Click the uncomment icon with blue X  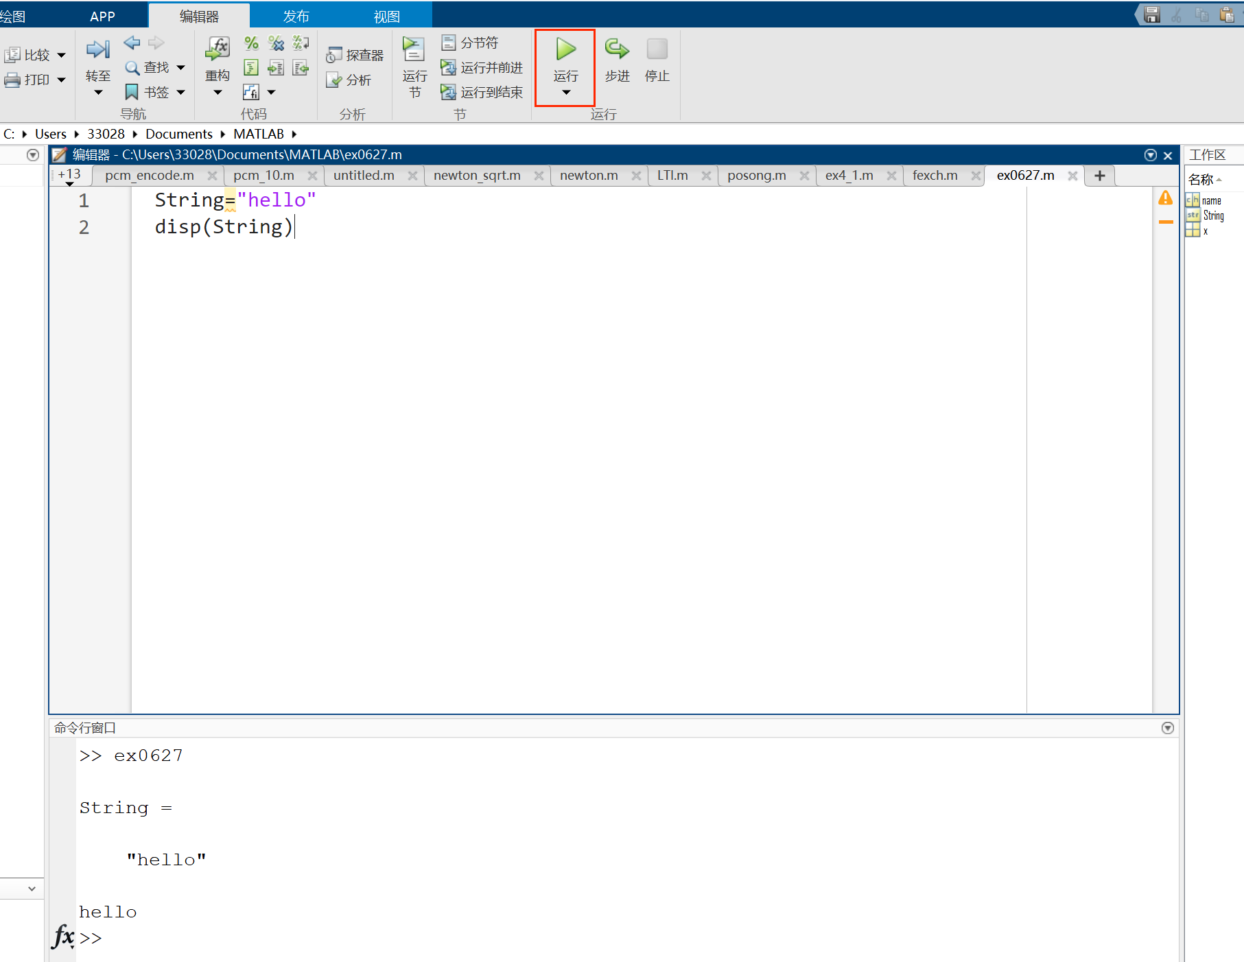tap(276, 43)
